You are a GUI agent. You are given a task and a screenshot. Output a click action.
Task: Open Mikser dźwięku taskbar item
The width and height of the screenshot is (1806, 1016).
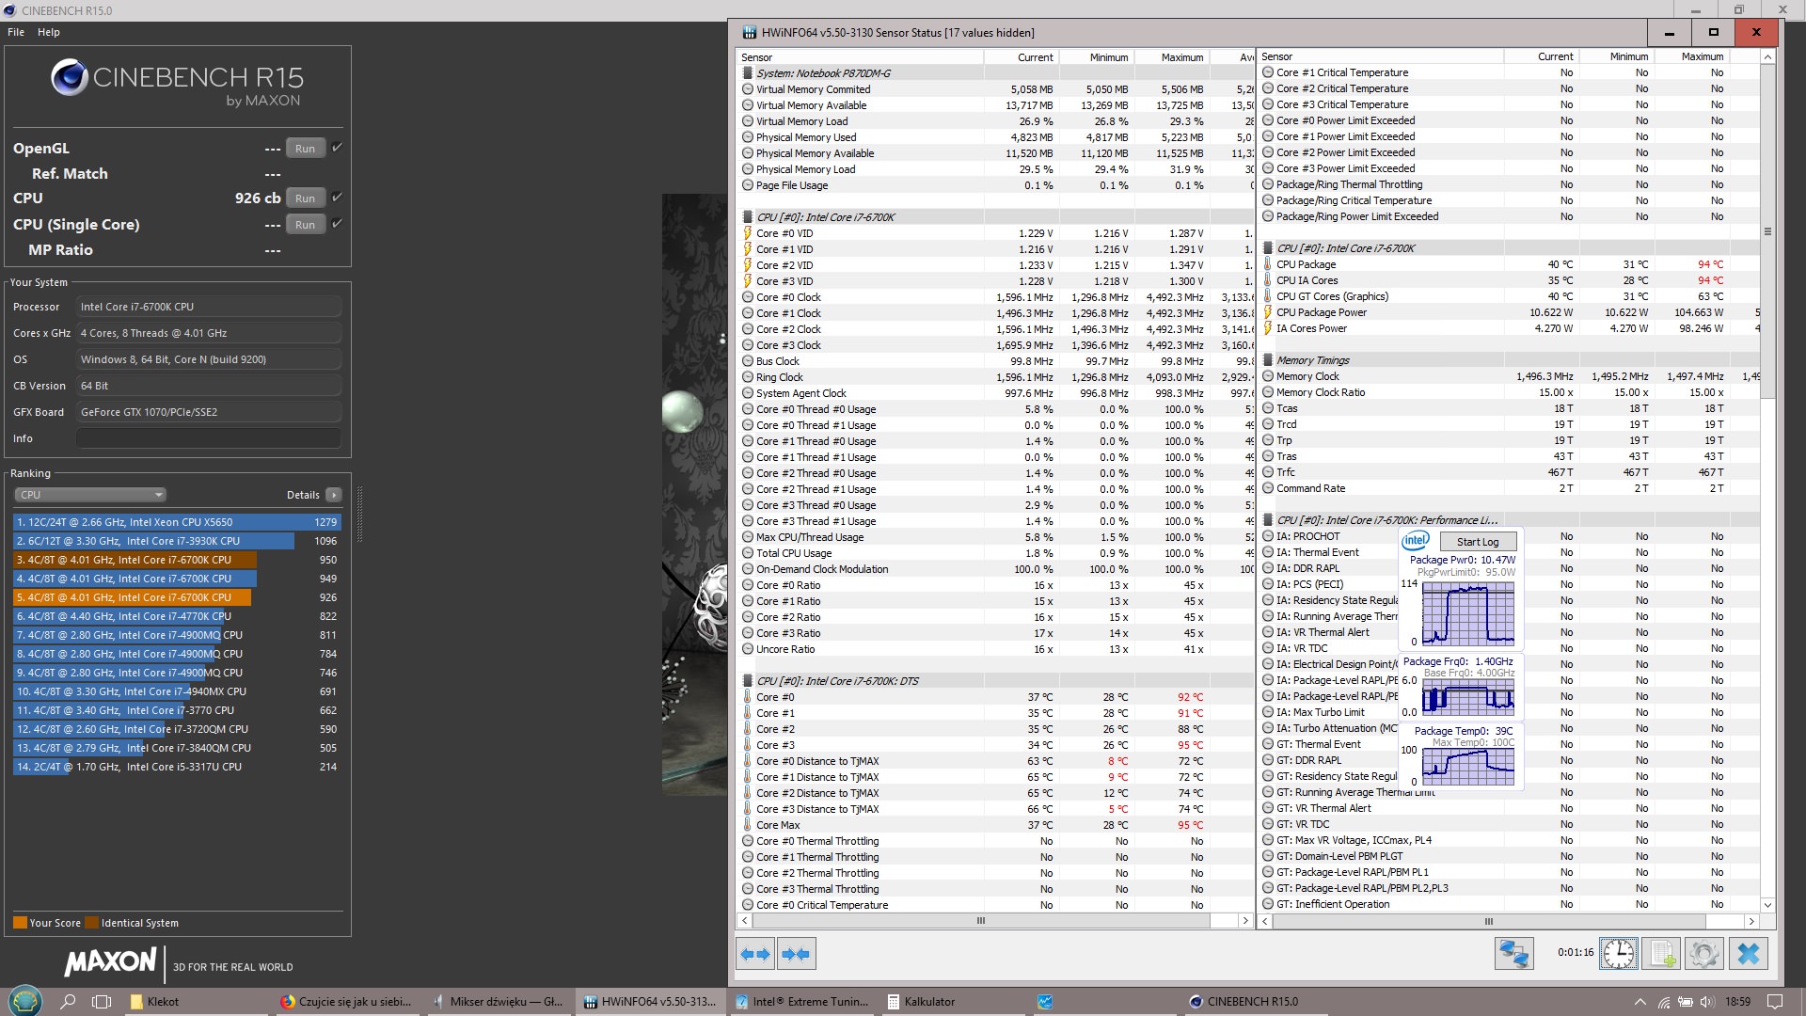point(499,1002)
